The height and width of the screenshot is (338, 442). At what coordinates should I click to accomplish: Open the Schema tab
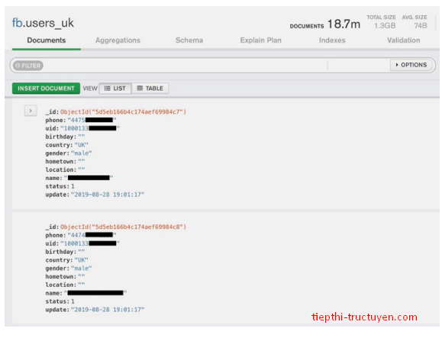189,40
